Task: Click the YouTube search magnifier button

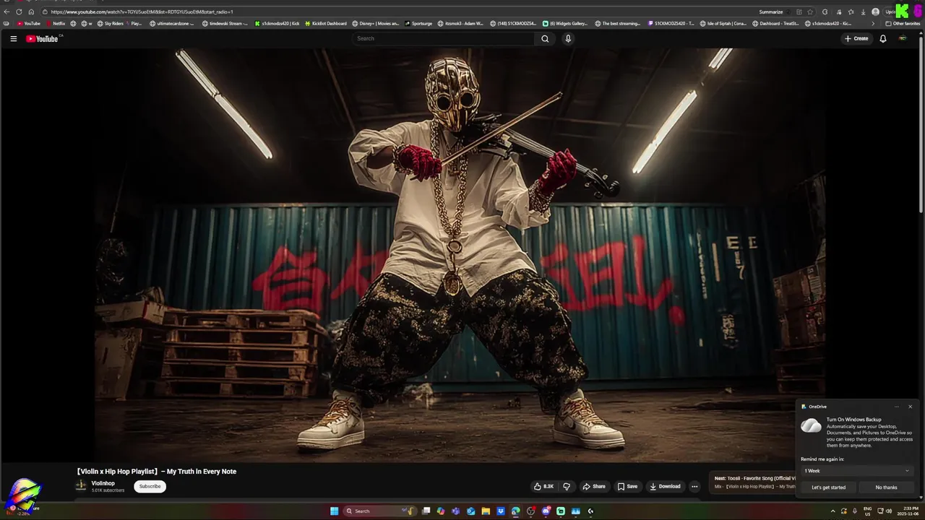Action: tap(545, 38)
